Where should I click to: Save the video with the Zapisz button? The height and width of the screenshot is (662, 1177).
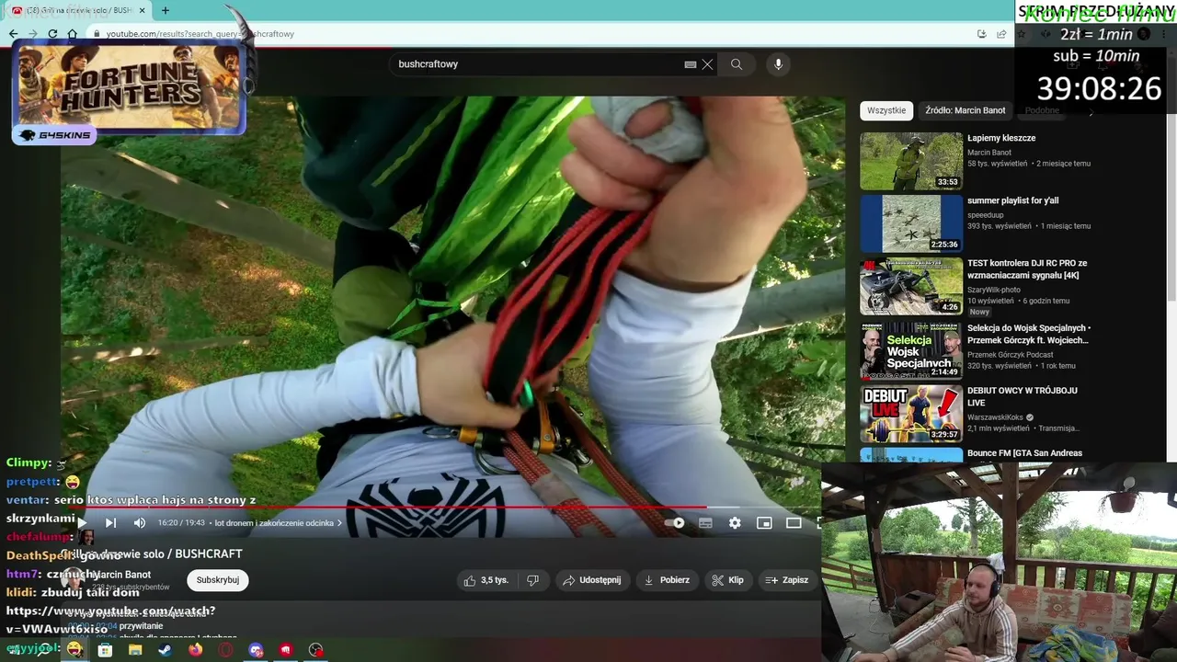[787, 580]
